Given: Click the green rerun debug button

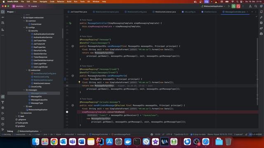Looking at the screenshot, I should 233,6.
